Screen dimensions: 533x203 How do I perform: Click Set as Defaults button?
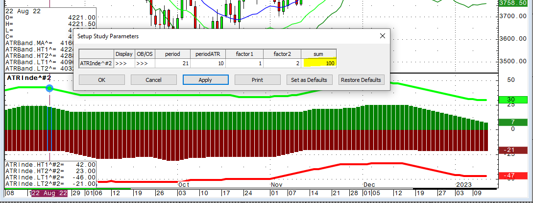pos(309,80)
